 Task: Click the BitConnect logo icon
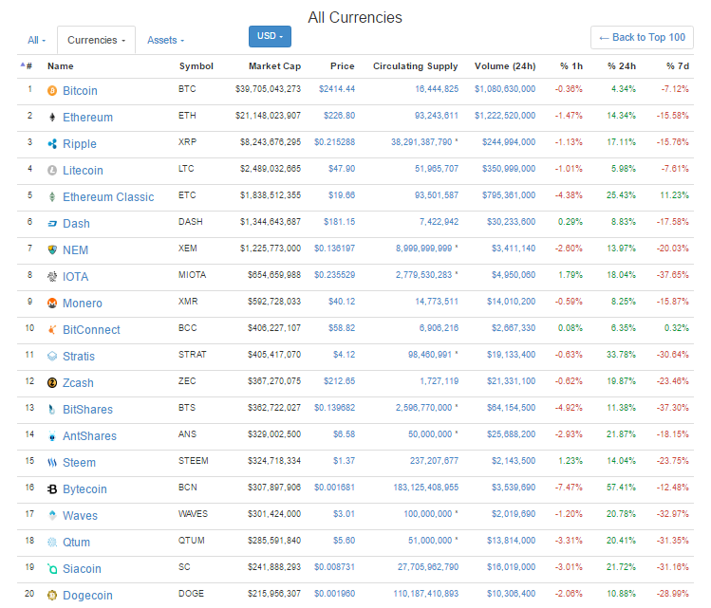pyautogui.click(x=52, y=330)
